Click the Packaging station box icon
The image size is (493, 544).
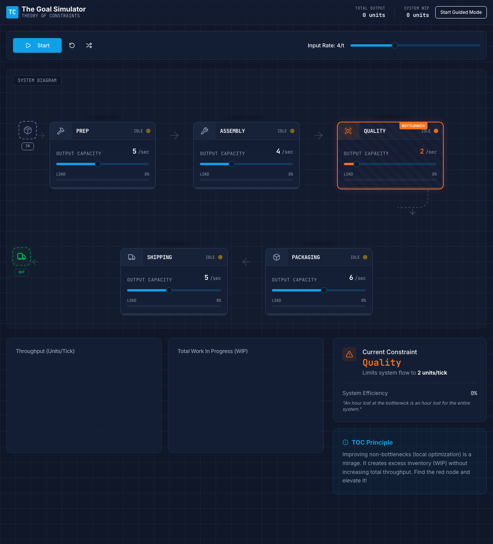click(277, 257)
